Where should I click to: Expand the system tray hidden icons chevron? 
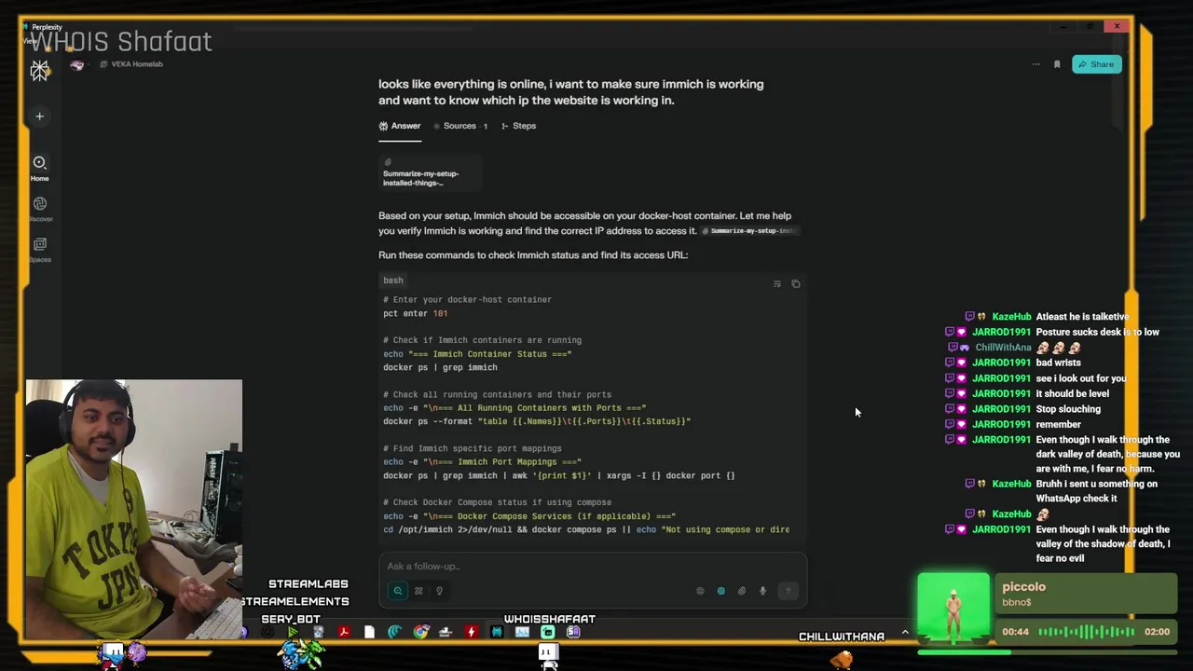[x=904, y=633]
